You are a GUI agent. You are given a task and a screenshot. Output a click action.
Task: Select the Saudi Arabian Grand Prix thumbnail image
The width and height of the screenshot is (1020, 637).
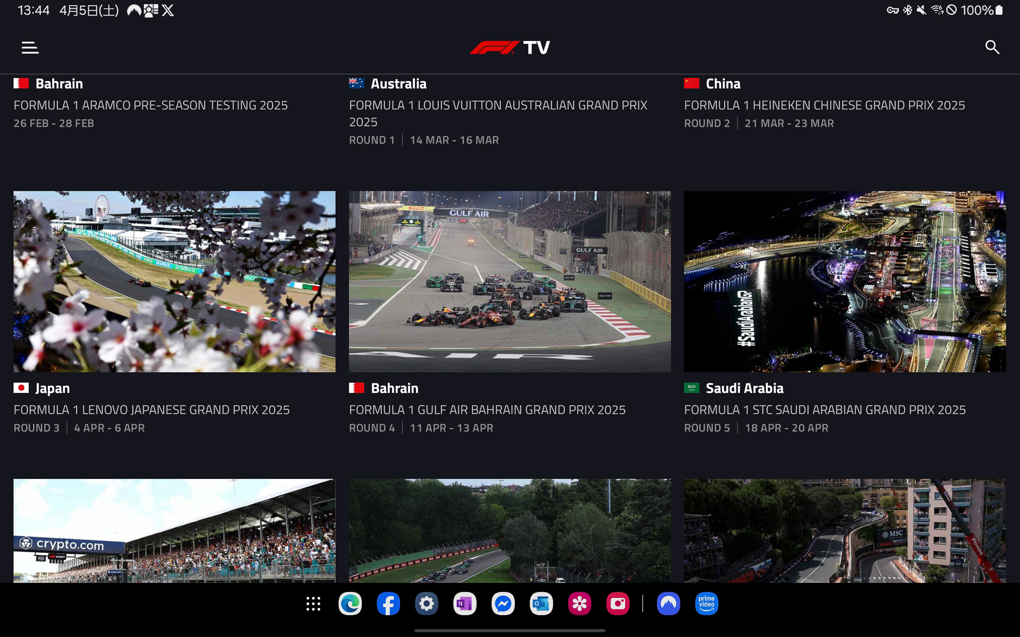[844, 281]
